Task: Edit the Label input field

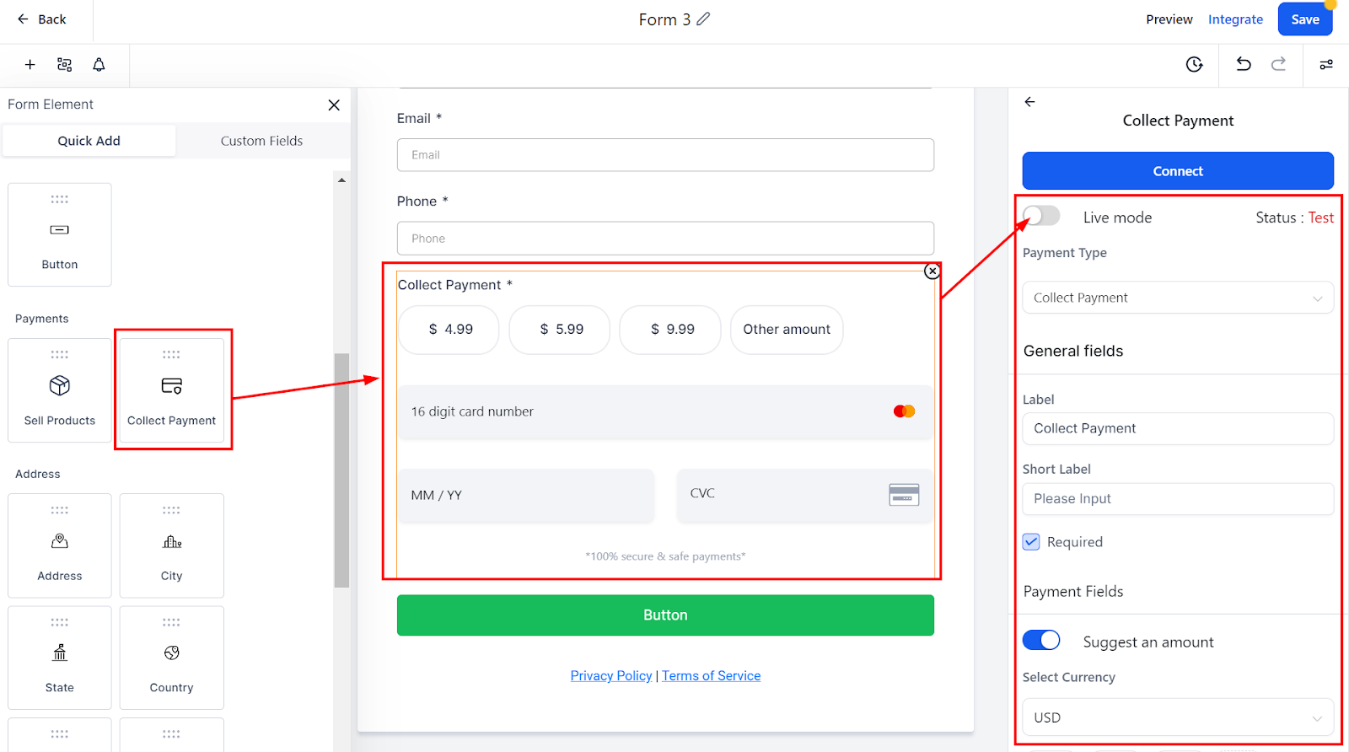Action: (x=1178, y=428)
